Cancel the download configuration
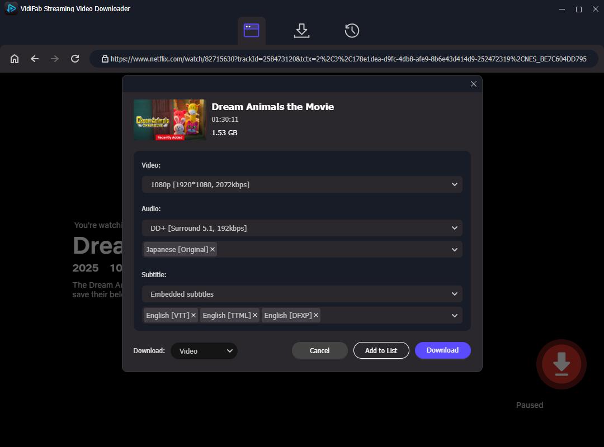 click(319, 350)
